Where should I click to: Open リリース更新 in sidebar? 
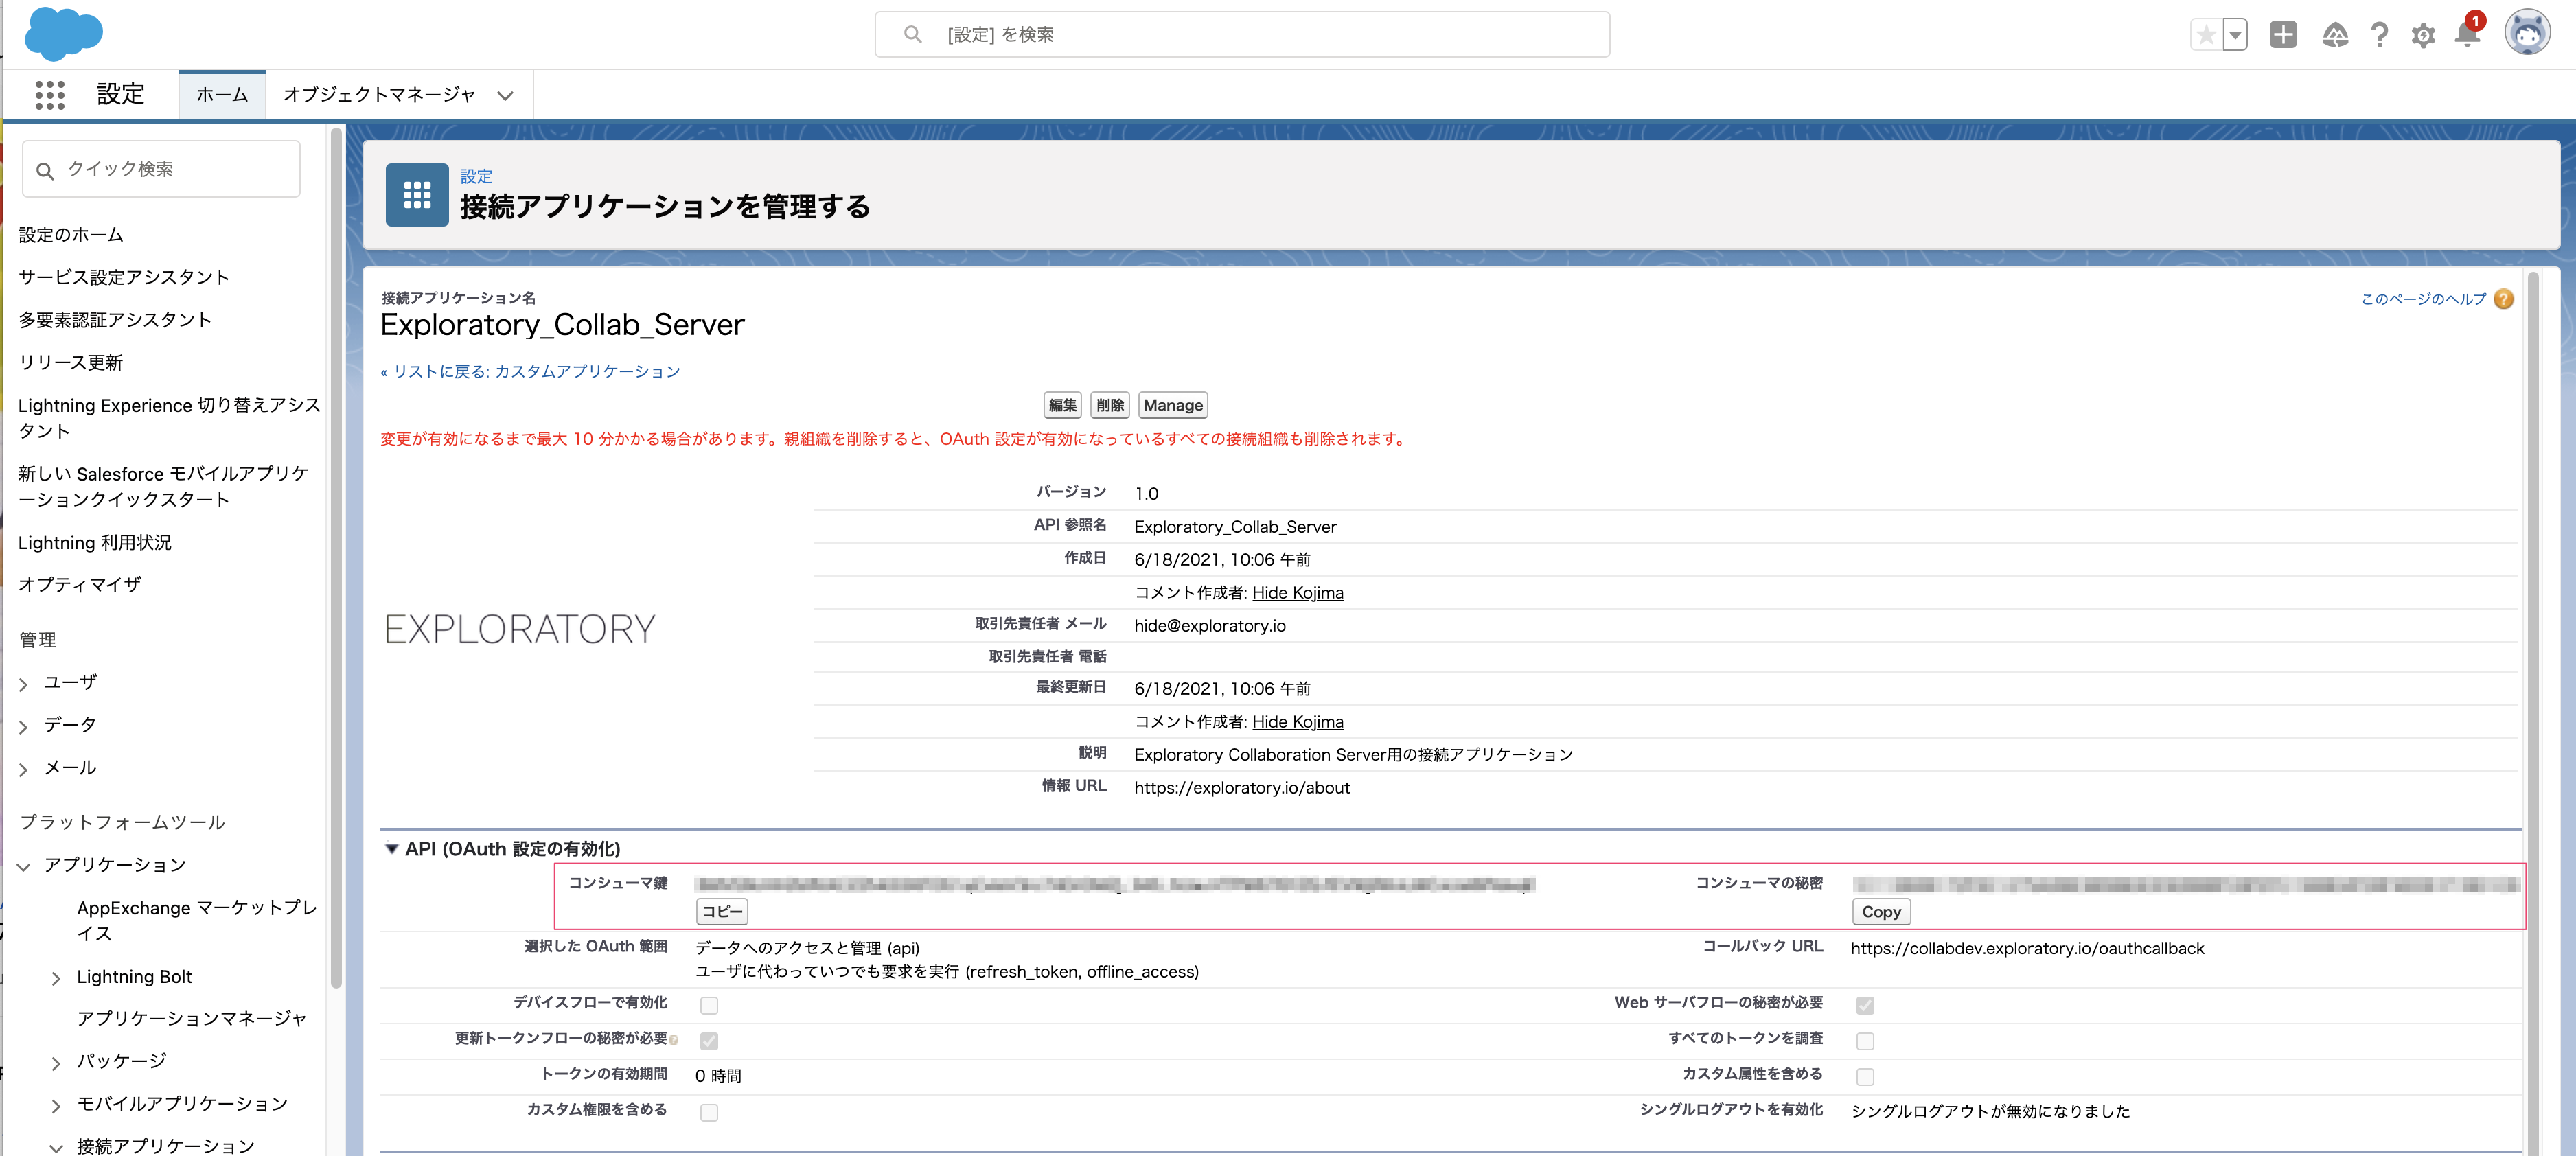click(71, 362)
